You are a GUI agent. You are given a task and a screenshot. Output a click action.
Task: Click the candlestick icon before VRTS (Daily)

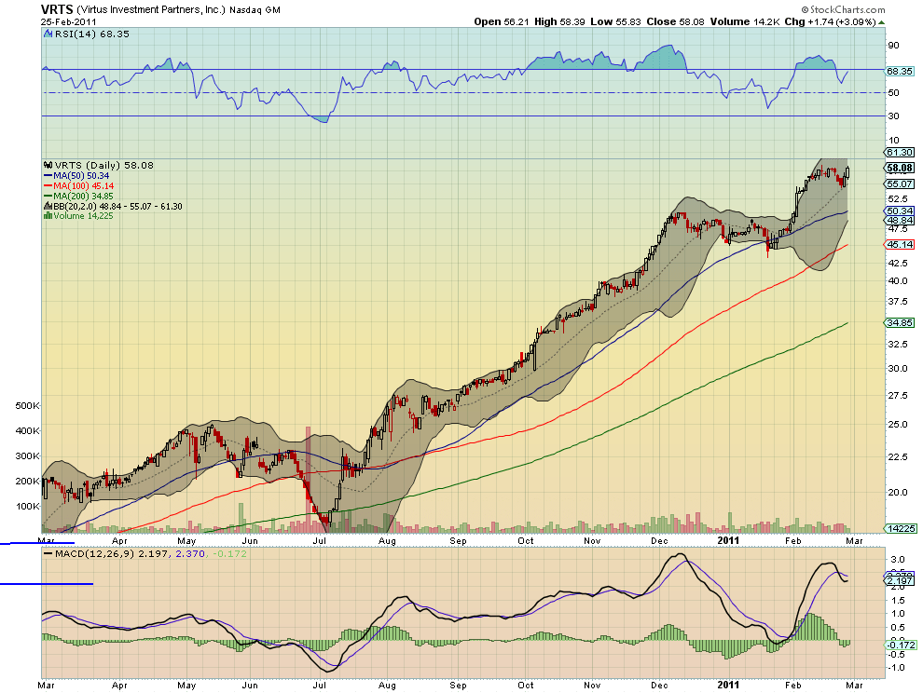pos(48,165)
